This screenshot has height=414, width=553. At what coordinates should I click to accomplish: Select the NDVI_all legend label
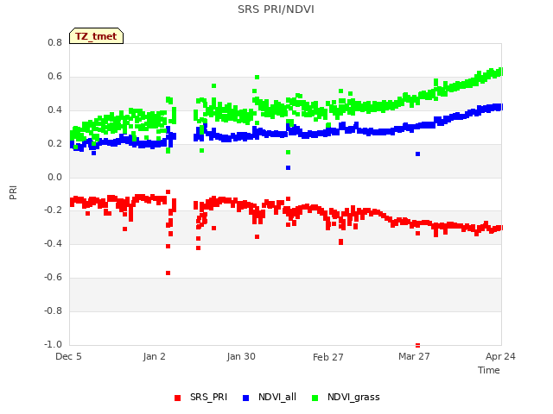277,397
